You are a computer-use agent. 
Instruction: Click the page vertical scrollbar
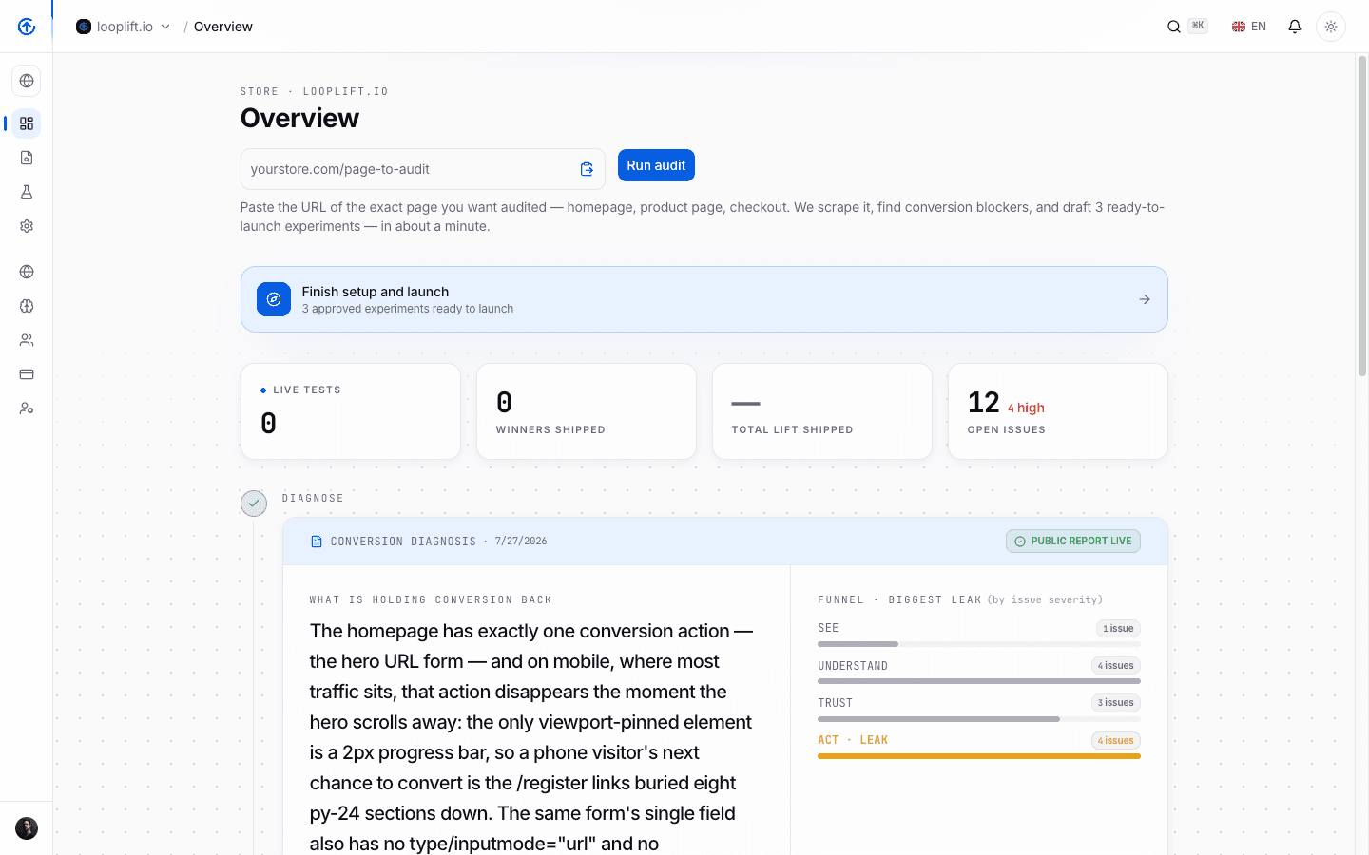(x=1362, y=217)
